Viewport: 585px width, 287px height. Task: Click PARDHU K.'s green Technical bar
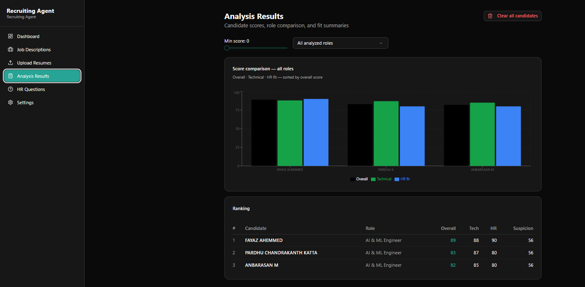point(386,134)
